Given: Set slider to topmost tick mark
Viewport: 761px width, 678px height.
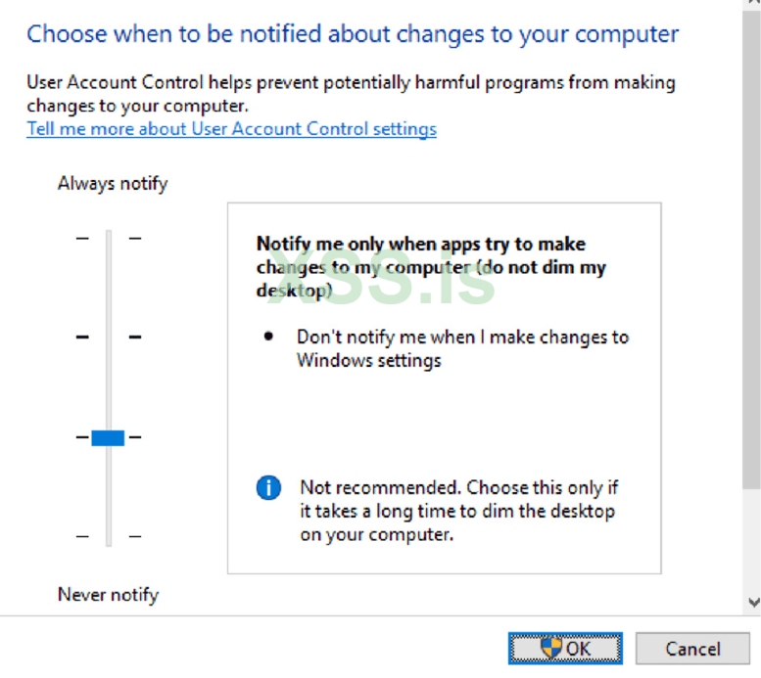Looking at the screenshot, I should (109, 238).
